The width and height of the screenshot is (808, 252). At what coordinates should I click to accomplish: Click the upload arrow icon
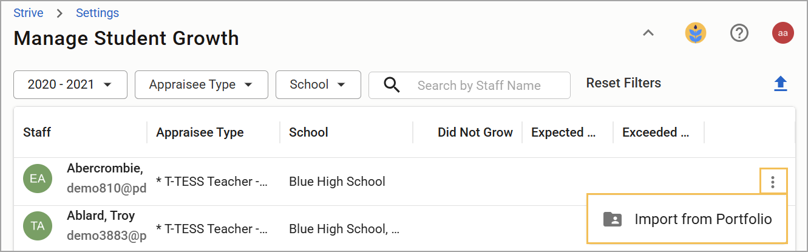(781, 84)
